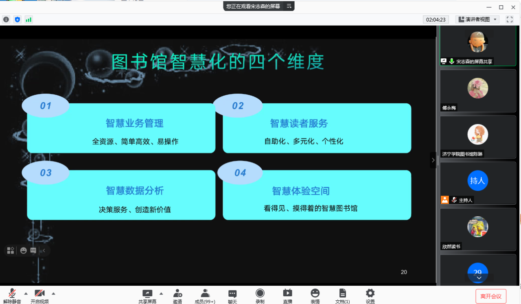The height and width of the screenshot is (304, 521).
Task: Open the 表情 emoji reactions
Action: click(x=315, y=296)
